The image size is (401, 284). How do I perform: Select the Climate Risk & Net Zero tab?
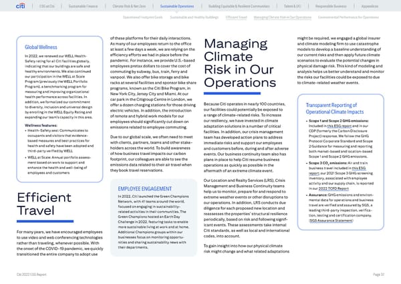coord(132,7)
